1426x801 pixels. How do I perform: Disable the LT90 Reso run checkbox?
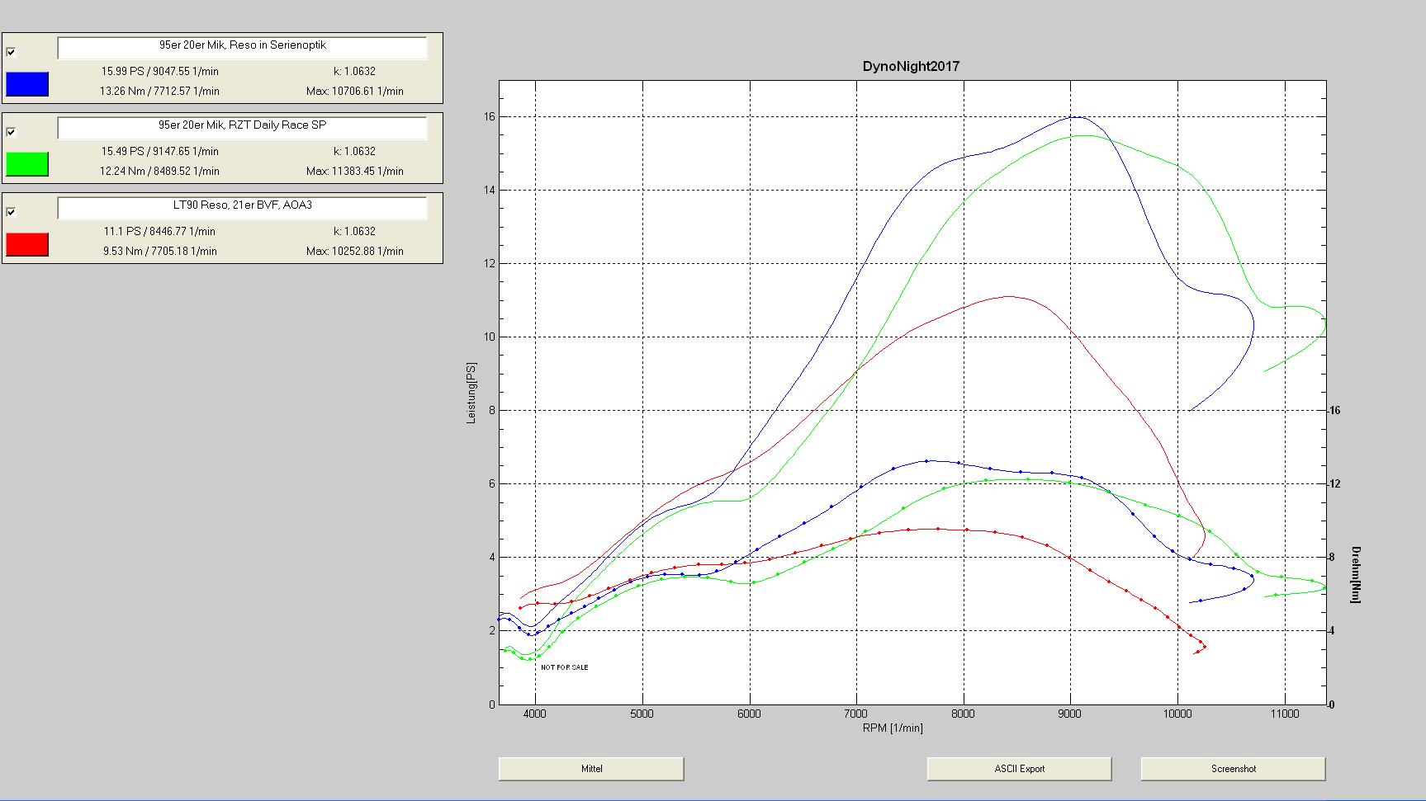12,212
